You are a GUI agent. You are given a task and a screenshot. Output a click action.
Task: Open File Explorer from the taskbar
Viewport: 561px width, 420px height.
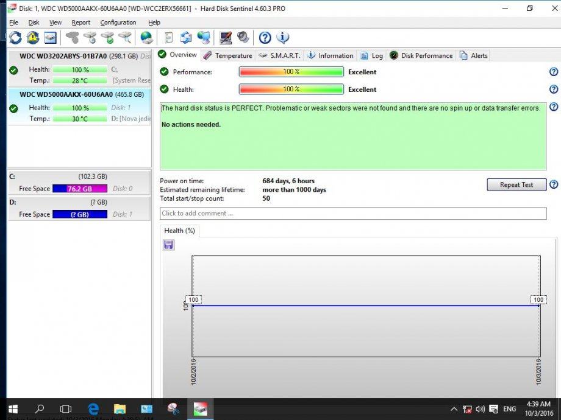click(x=120, y=409)
